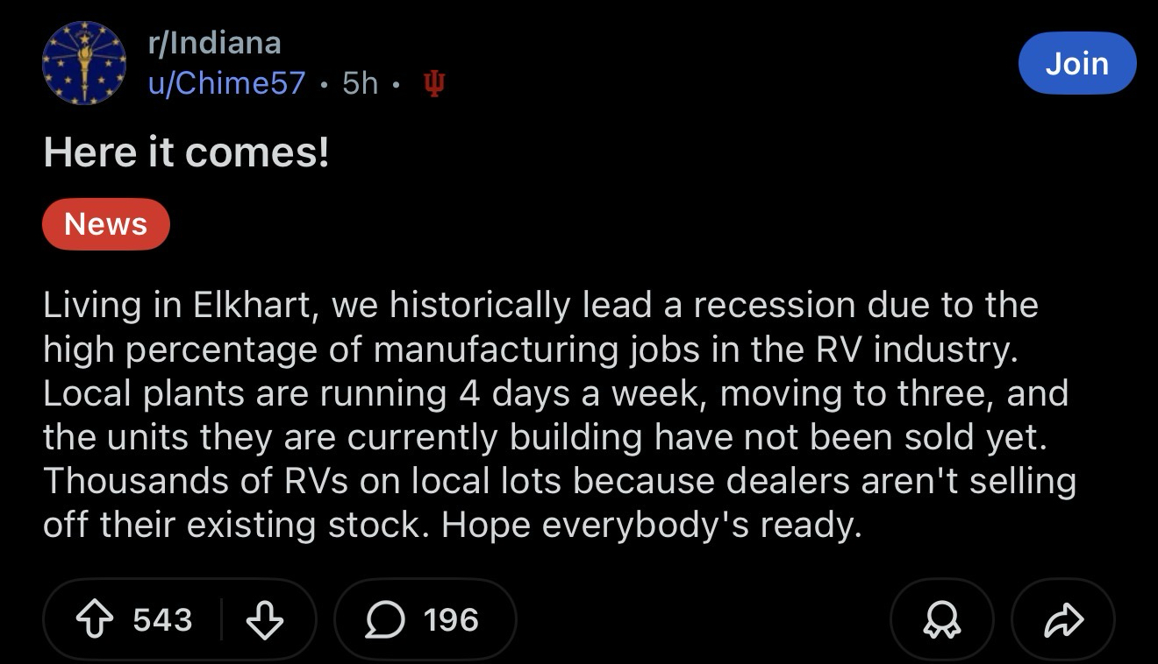Screen dimensions: 1158x664
Task: Share the post using the arrow icon
Action: point(1063,620)
